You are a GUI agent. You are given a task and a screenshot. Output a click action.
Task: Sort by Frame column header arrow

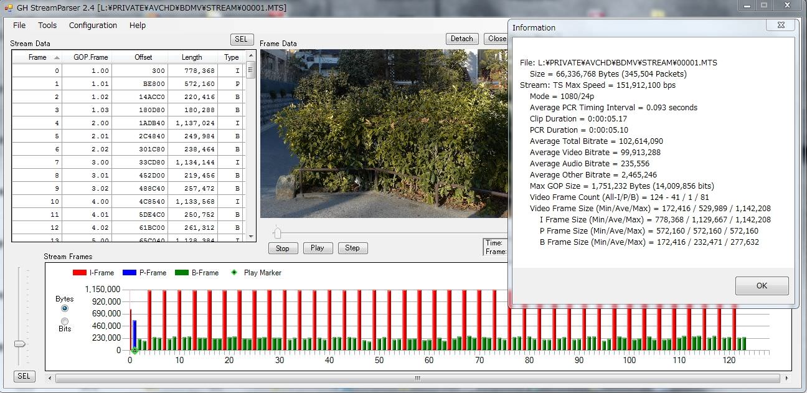tap(57, 57)
